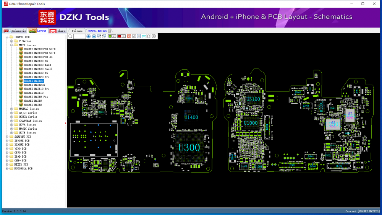382x215 pixels.
Task: Select HUAWEI MATE10 Pro in the tree
Action: (x=37, y=89)
